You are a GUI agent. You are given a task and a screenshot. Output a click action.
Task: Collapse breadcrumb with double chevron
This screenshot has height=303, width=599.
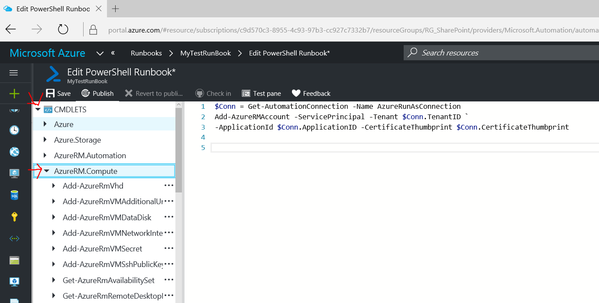pos(113,52)
